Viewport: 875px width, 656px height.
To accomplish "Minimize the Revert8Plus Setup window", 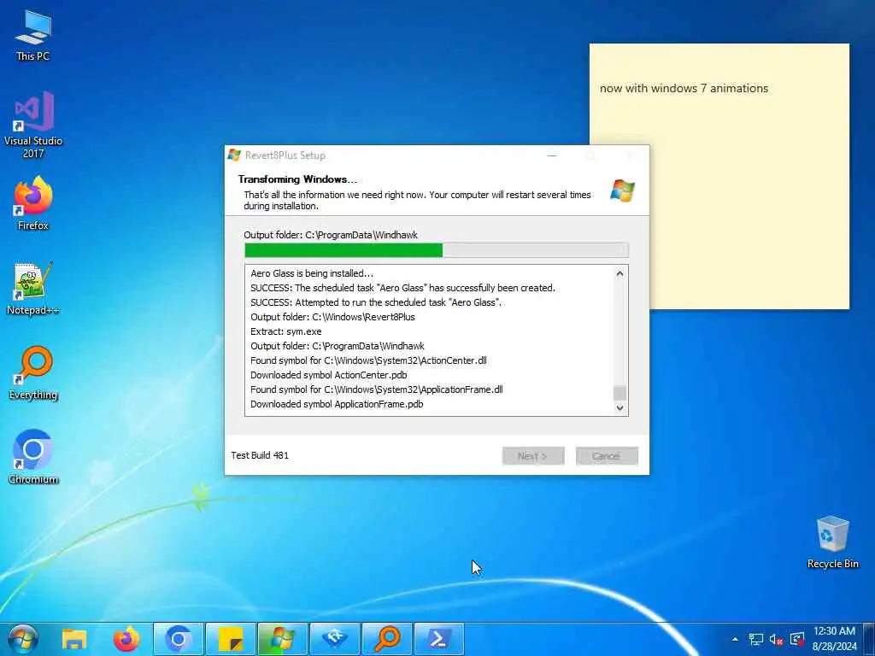I will (552, 155).
